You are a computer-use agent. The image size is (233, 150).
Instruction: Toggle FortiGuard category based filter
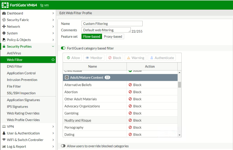tap(63, 48)
